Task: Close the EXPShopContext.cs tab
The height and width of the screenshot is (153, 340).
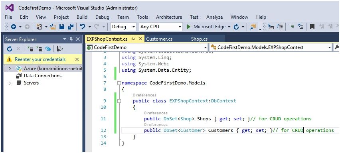Action: click(x=140, y=39)
